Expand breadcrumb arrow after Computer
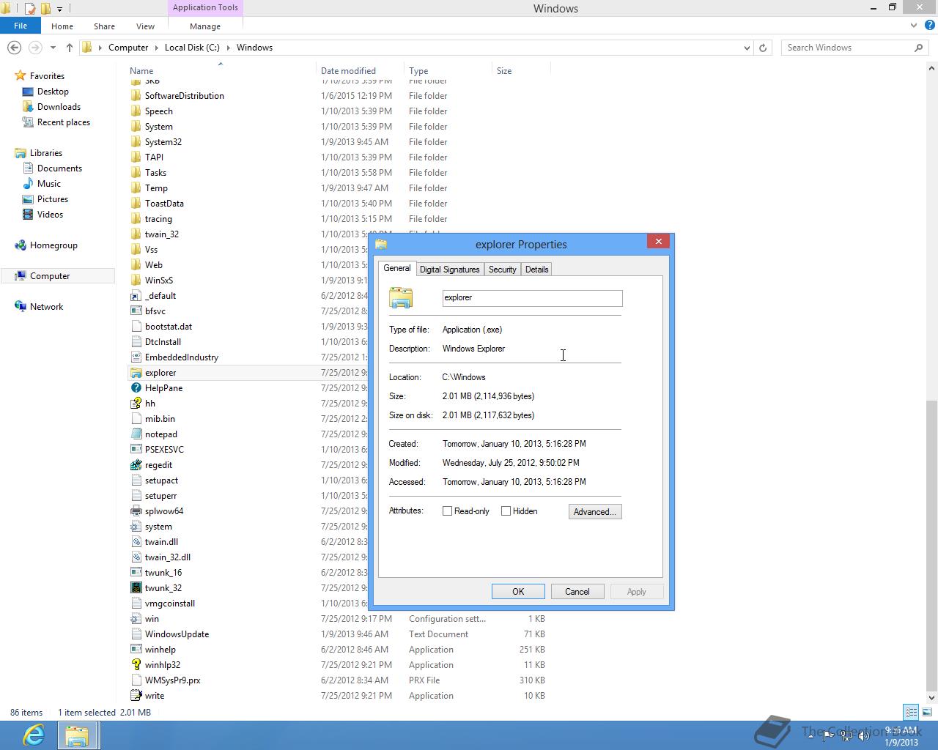The image size is (938, 750). pos(156,48)
